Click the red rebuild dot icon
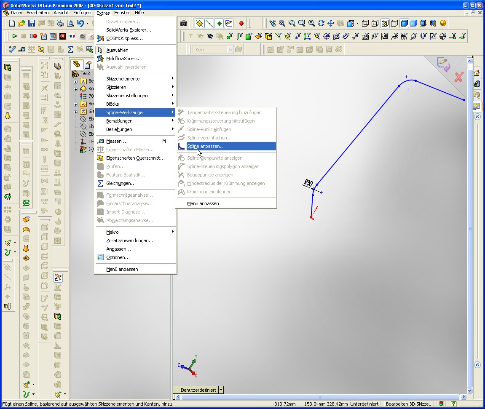485x409 pixels. click(x=241, y=24)
